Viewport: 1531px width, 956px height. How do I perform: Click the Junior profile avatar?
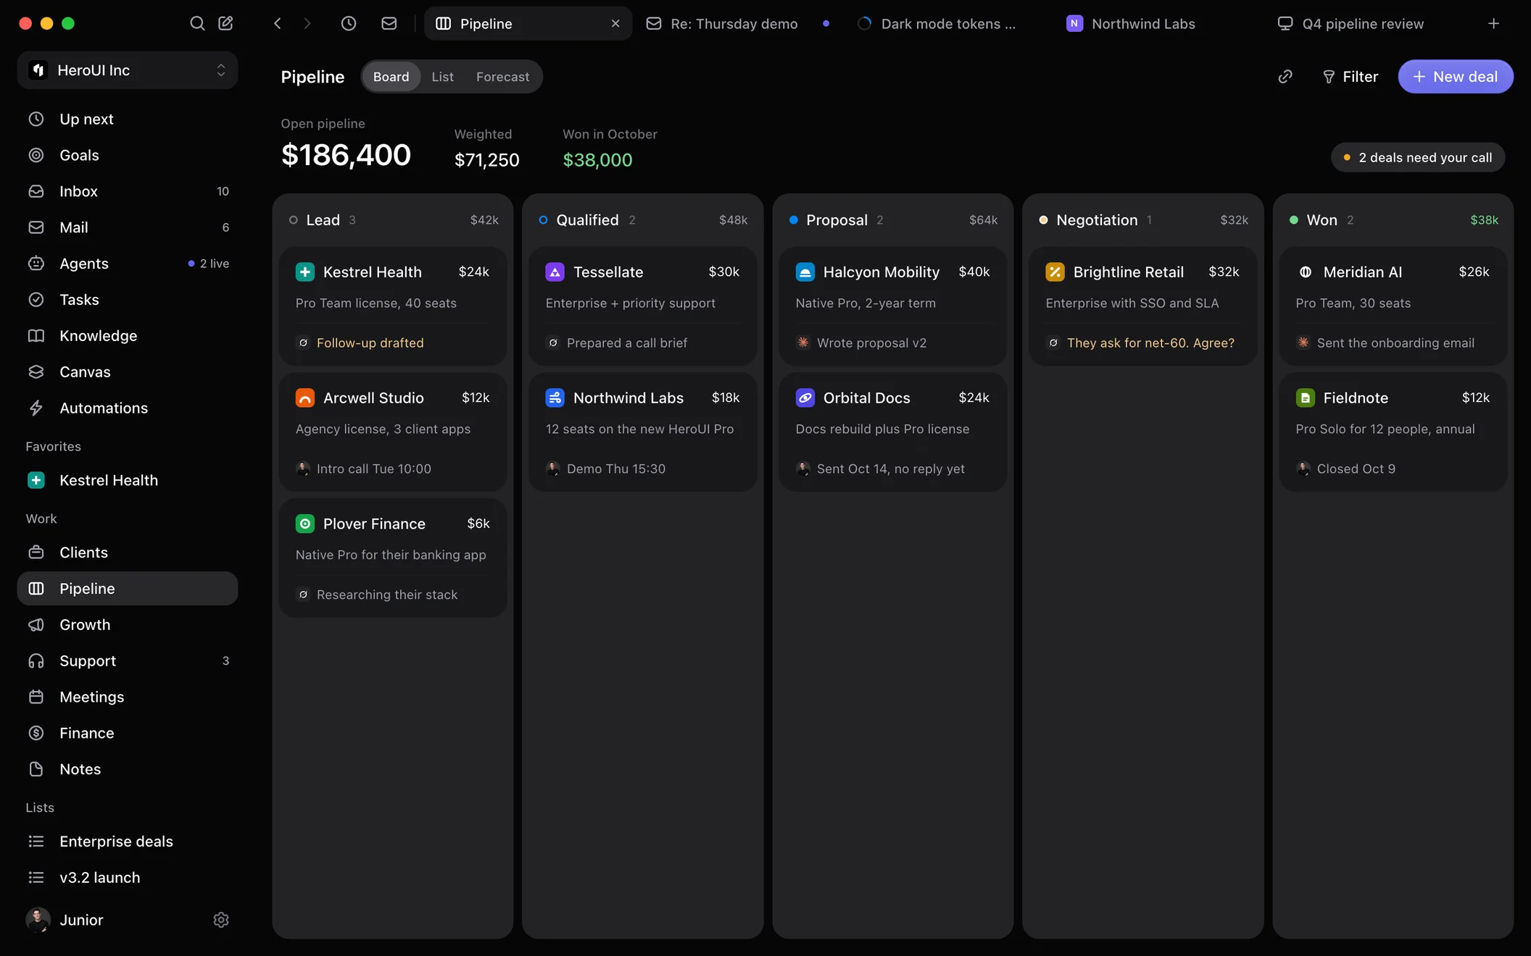tap(38, 920)
